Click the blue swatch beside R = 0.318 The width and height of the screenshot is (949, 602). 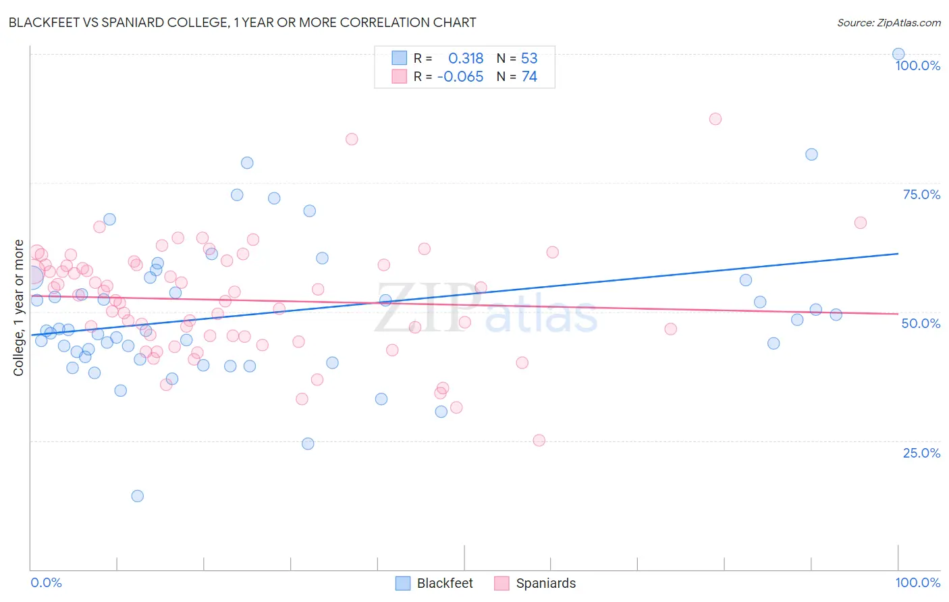400,58
